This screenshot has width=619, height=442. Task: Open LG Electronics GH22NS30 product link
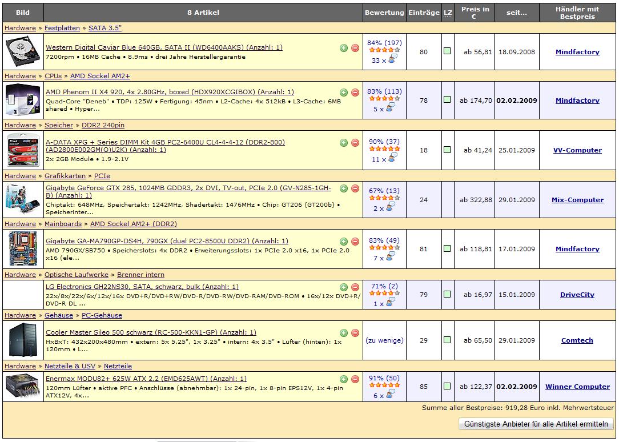[x=142, y=287]
